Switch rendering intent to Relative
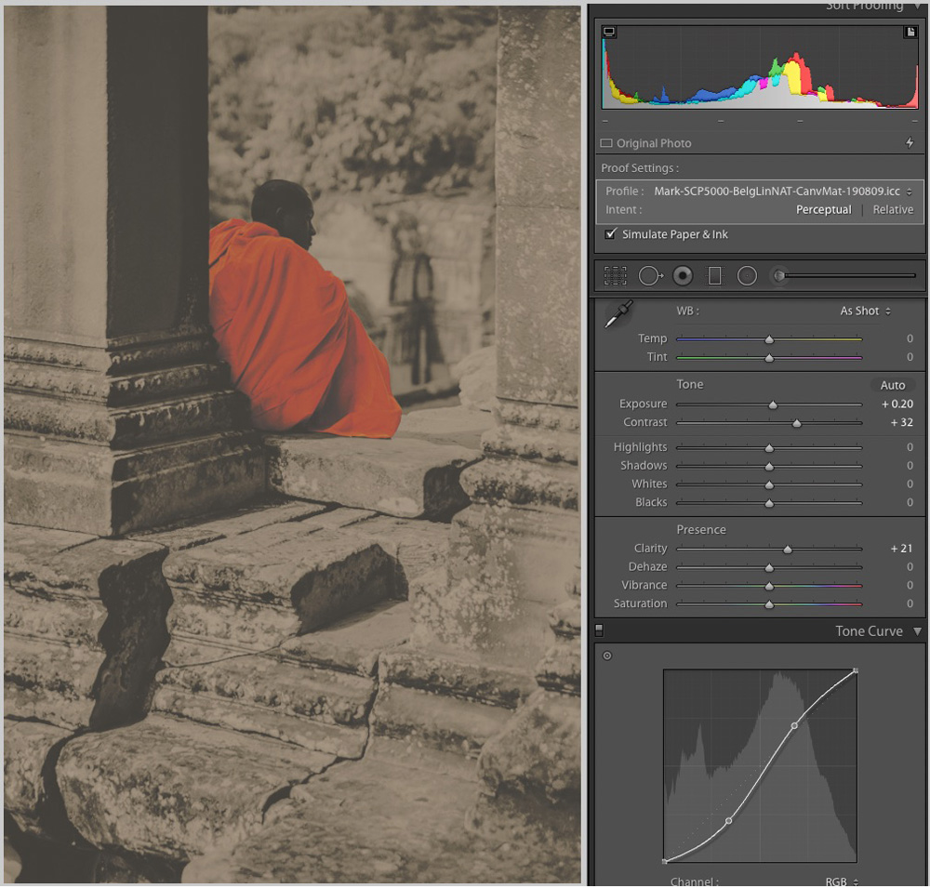 [x=893, y=209]
